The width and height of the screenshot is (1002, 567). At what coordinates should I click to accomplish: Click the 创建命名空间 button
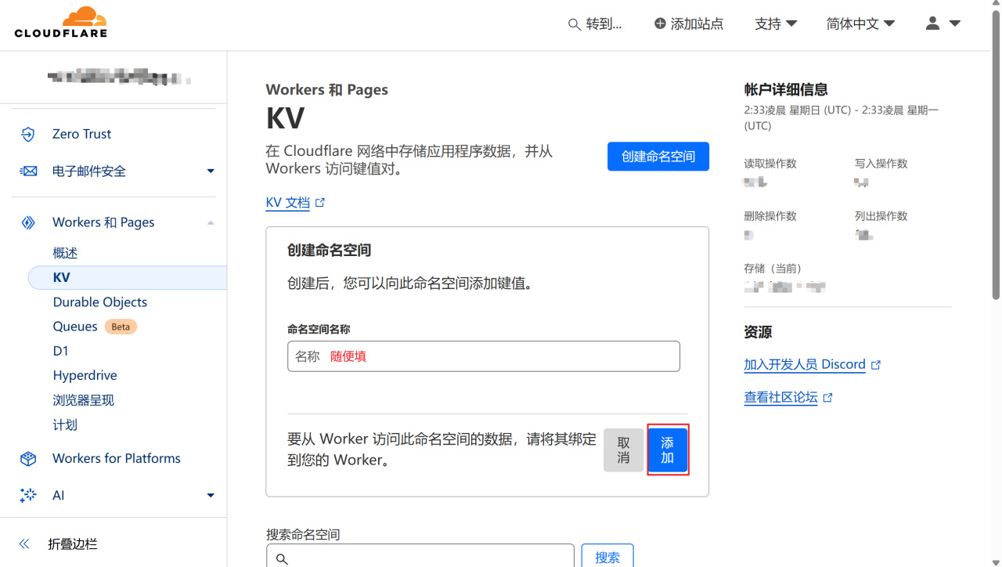pyautogui.click(x=658, y=157)
